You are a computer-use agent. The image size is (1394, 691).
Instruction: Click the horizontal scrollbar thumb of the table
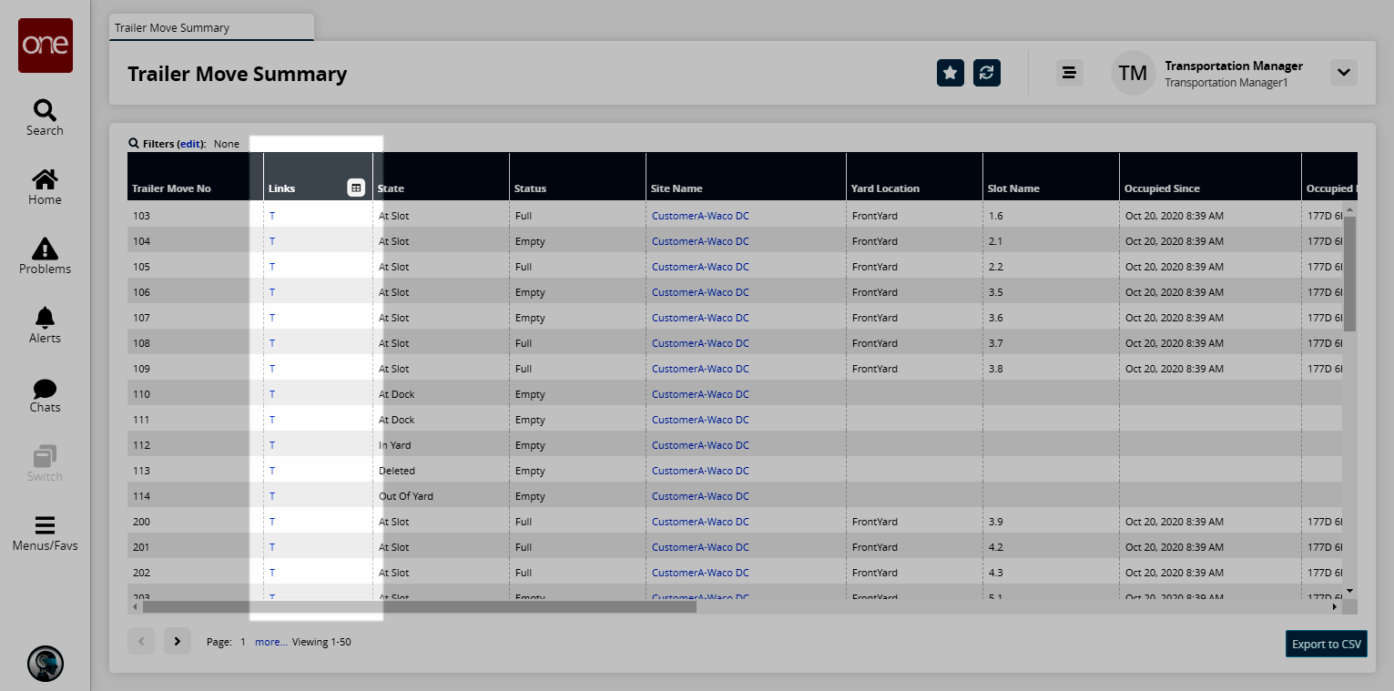(419, 606)
